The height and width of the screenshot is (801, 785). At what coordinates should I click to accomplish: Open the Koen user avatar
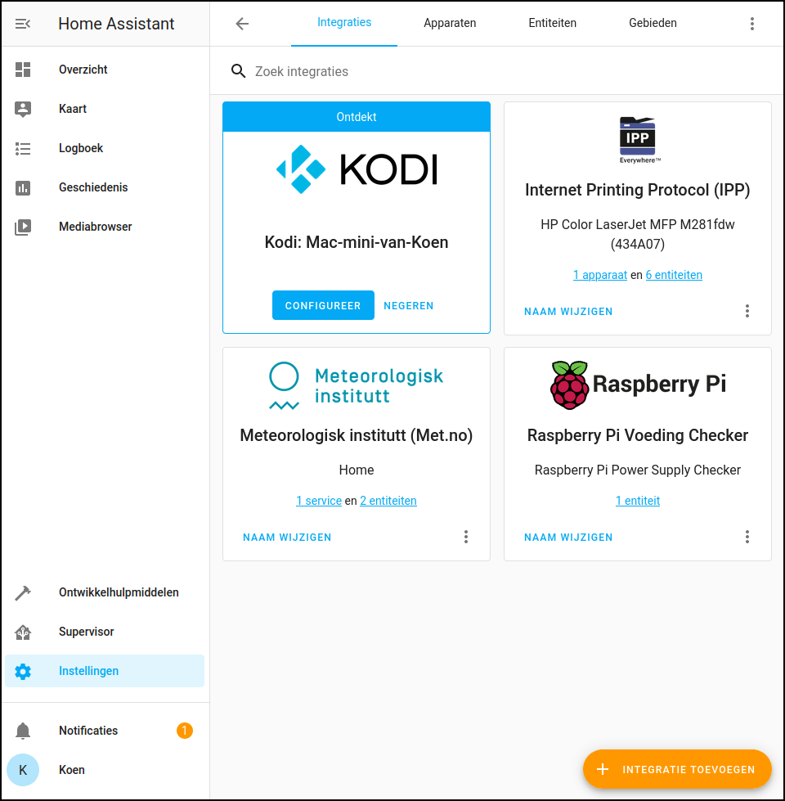click(23, 770)
